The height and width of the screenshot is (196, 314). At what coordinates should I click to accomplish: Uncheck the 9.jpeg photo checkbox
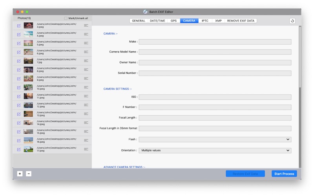[19, 79]
